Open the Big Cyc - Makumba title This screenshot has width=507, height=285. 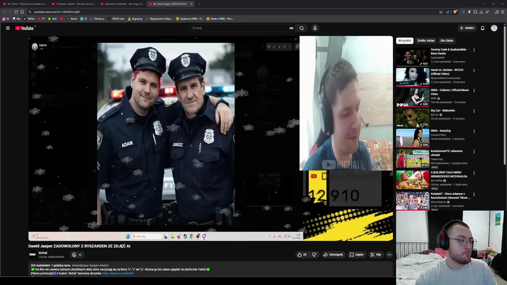tap(442, 110)
